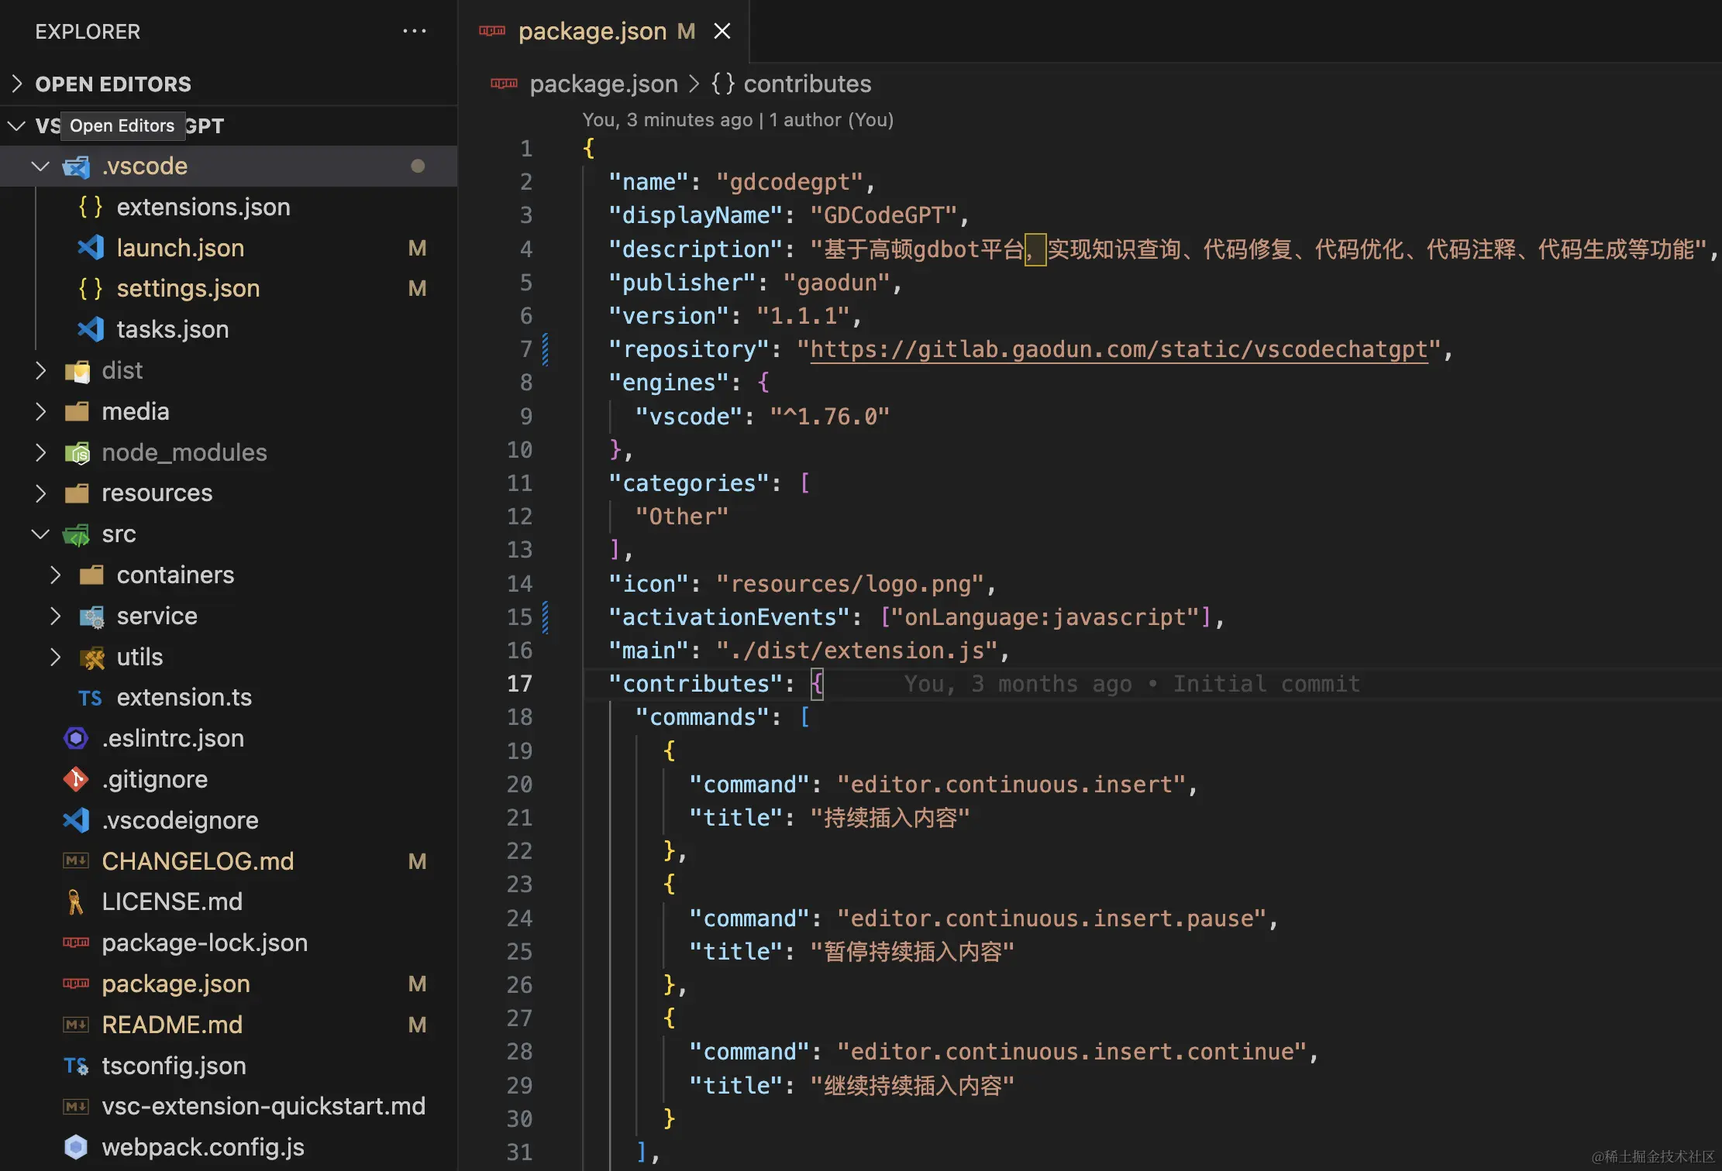Click the CodeLens author info text
The height and width of the screenshot is (1171, 1722).
point(737,120)
